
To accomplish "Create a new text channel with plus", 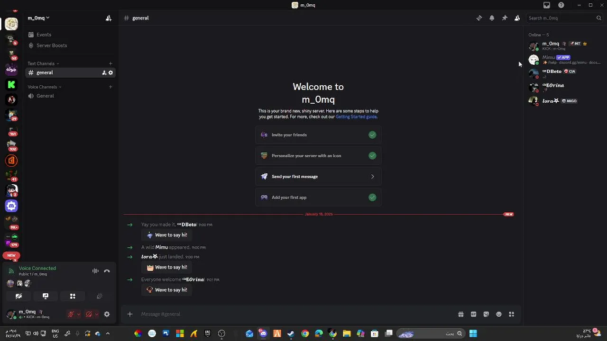I will tap(110, 63).
